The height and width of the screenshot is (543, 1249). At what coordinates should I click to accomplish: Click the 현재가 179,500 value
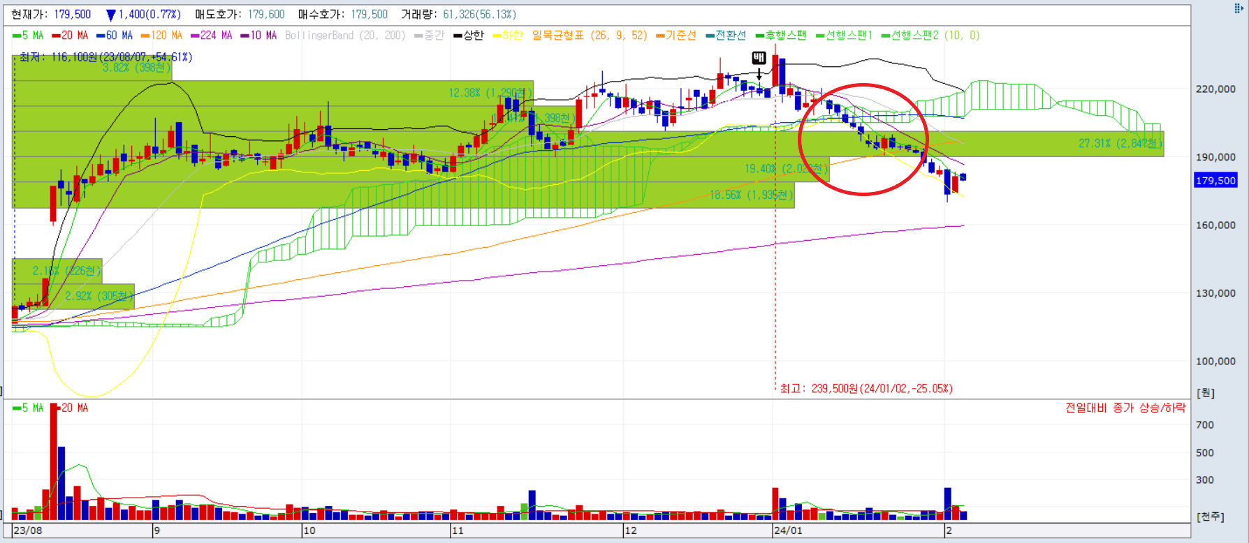(x=73, y=15)
